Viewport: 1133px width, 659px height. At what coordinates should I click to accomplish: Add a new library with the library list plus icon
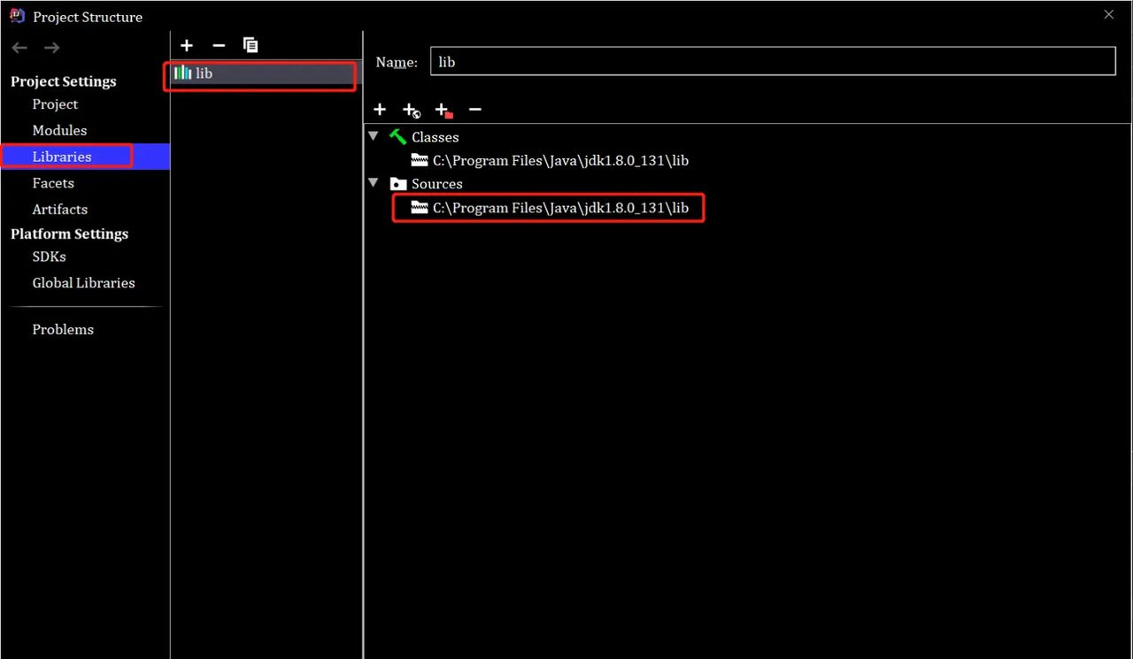coord(187,45)
